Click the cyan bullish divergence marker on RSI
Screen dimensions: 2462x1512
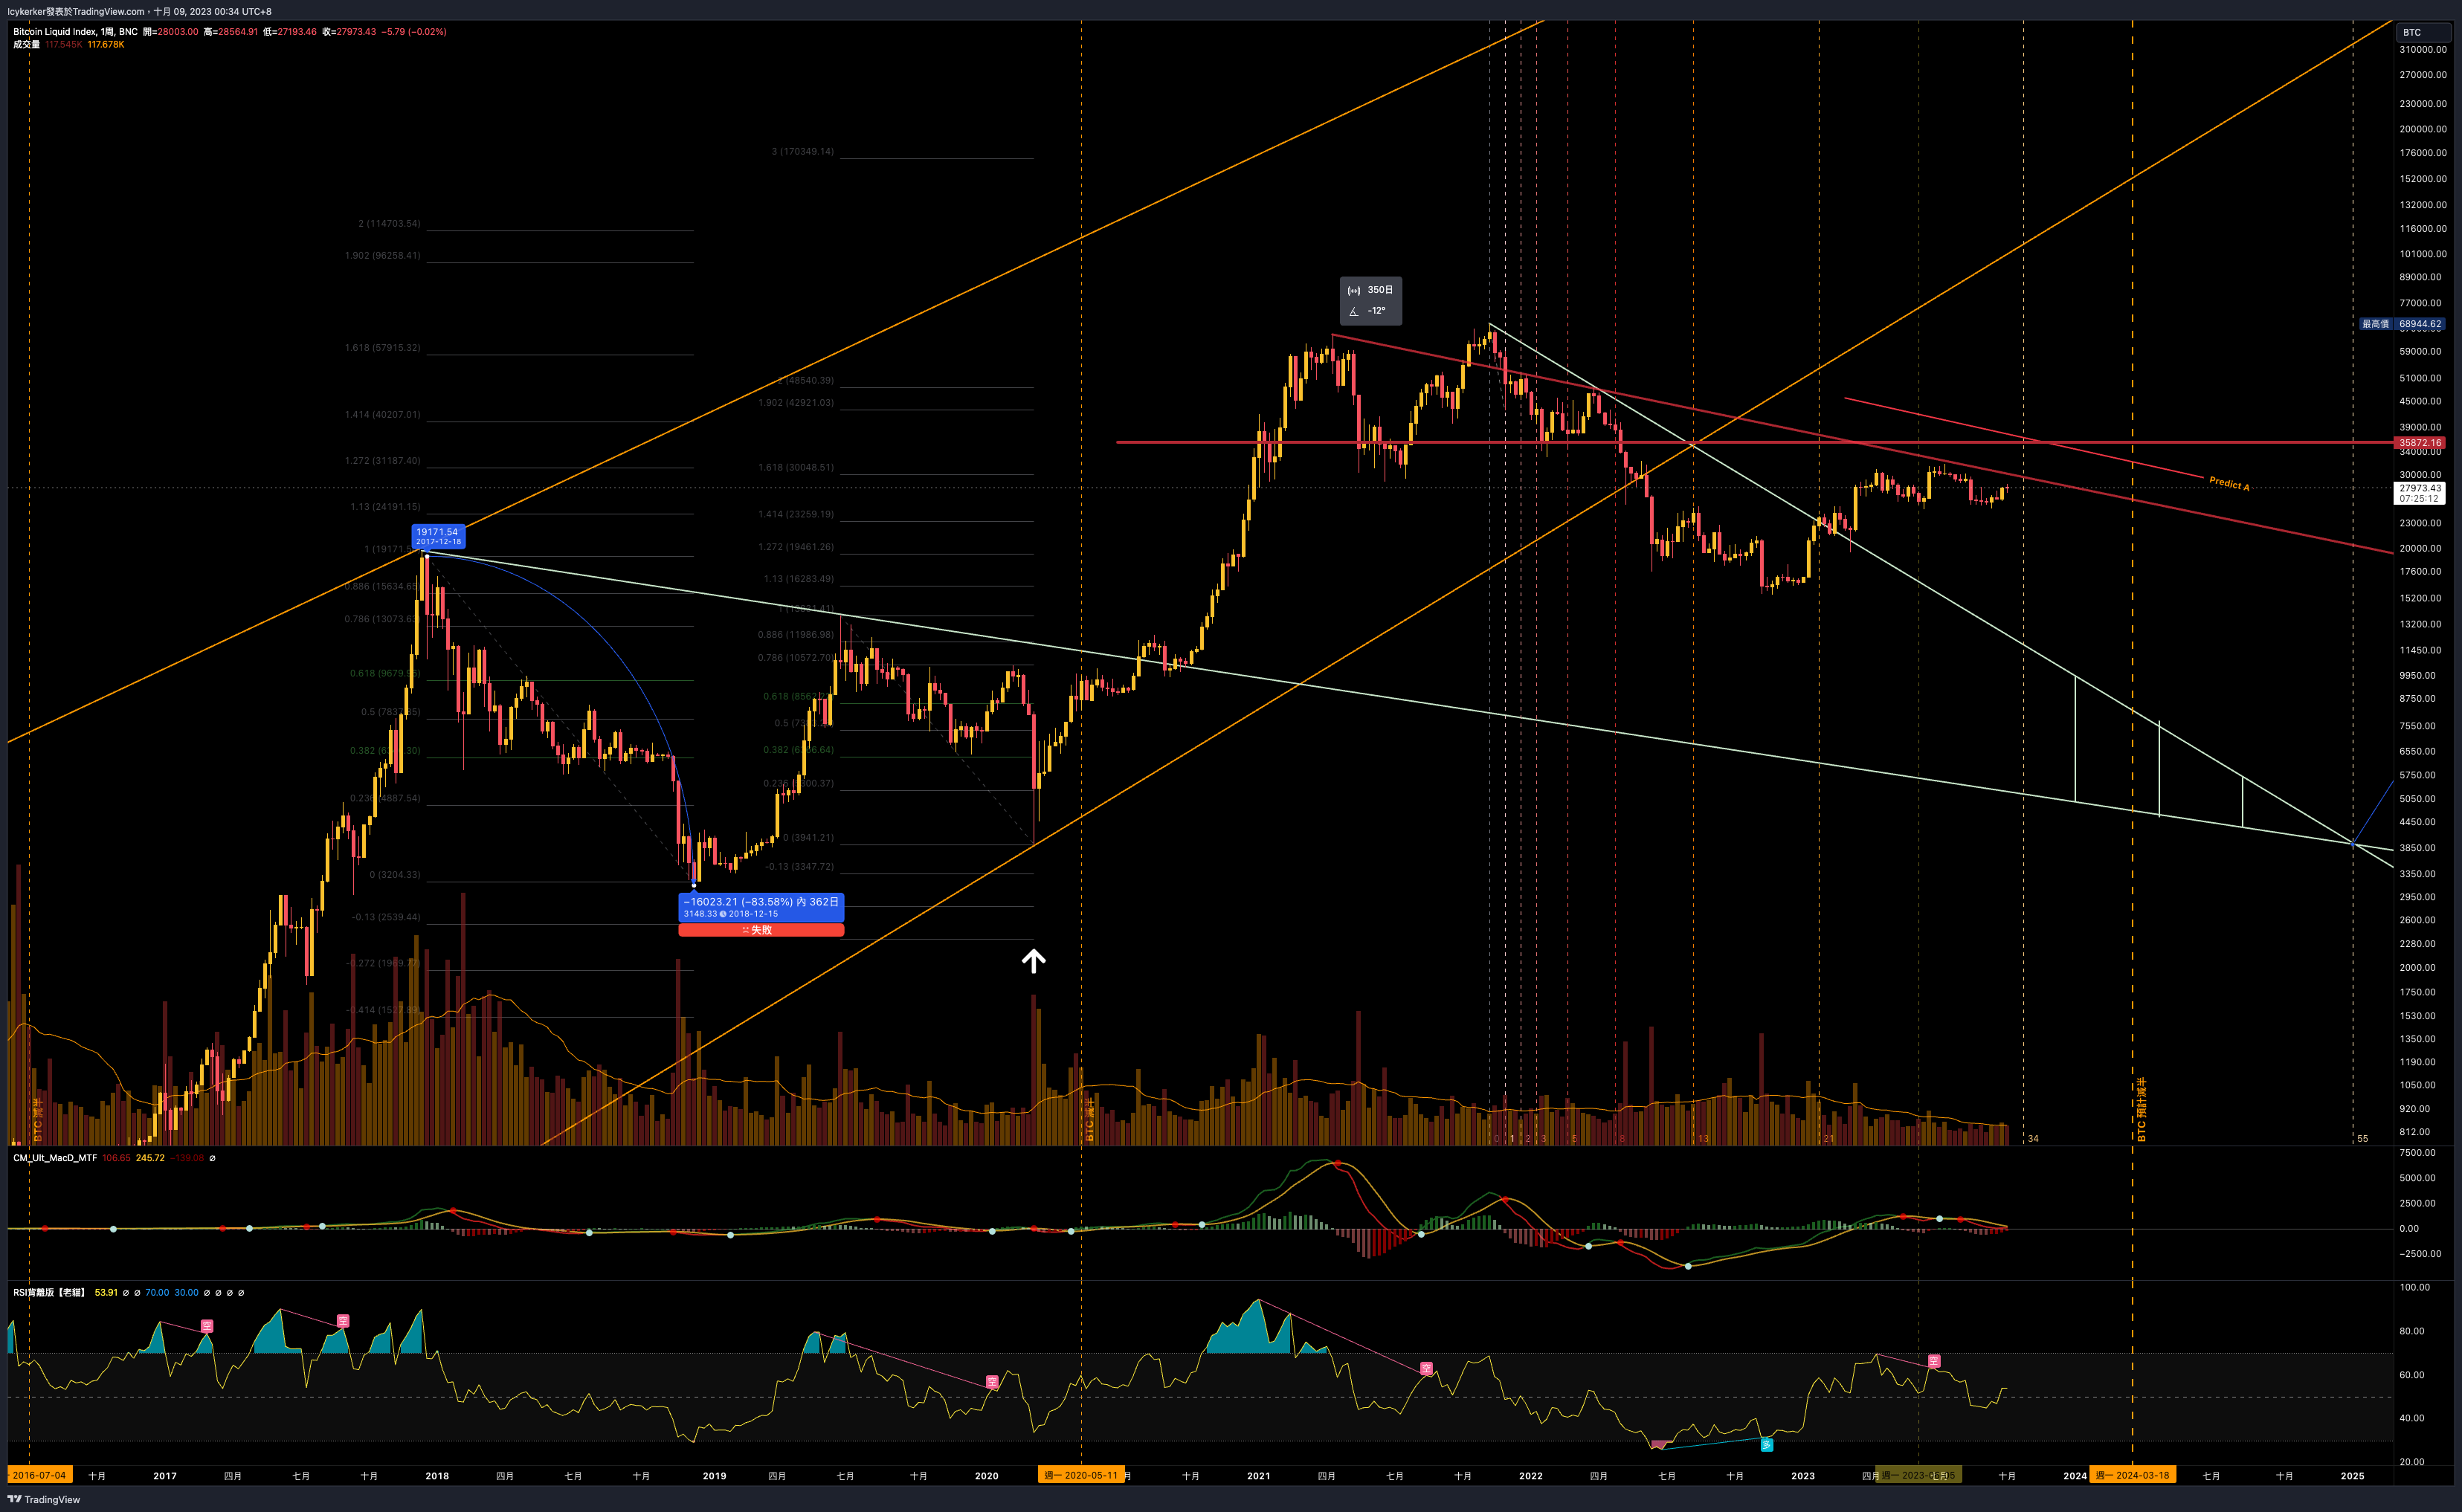pos(1767,1444)
